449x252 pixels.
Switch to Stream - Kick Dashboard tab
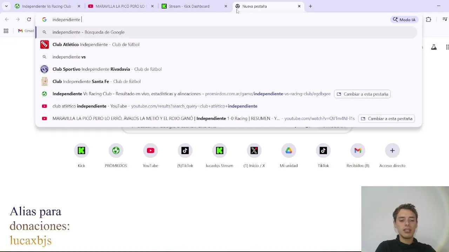[195, 6]
